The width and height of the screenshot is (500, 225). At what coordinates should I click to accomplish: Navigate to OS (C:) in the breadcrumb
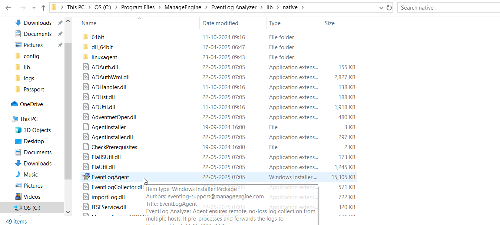pos(103,7)
